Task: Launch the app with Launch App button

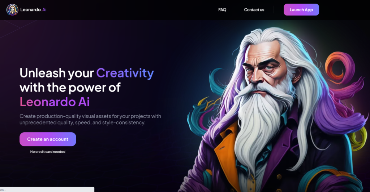Action: [301, 10]
